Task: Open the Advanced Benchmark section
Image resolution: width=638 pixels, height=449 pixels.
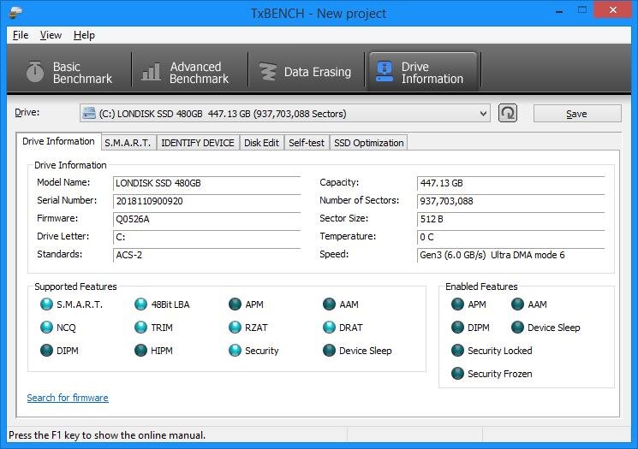Action: (x=185, y=73)
